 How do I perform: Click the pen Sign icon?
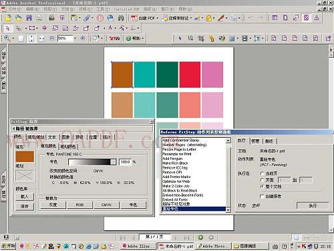(x=221, y=18)
